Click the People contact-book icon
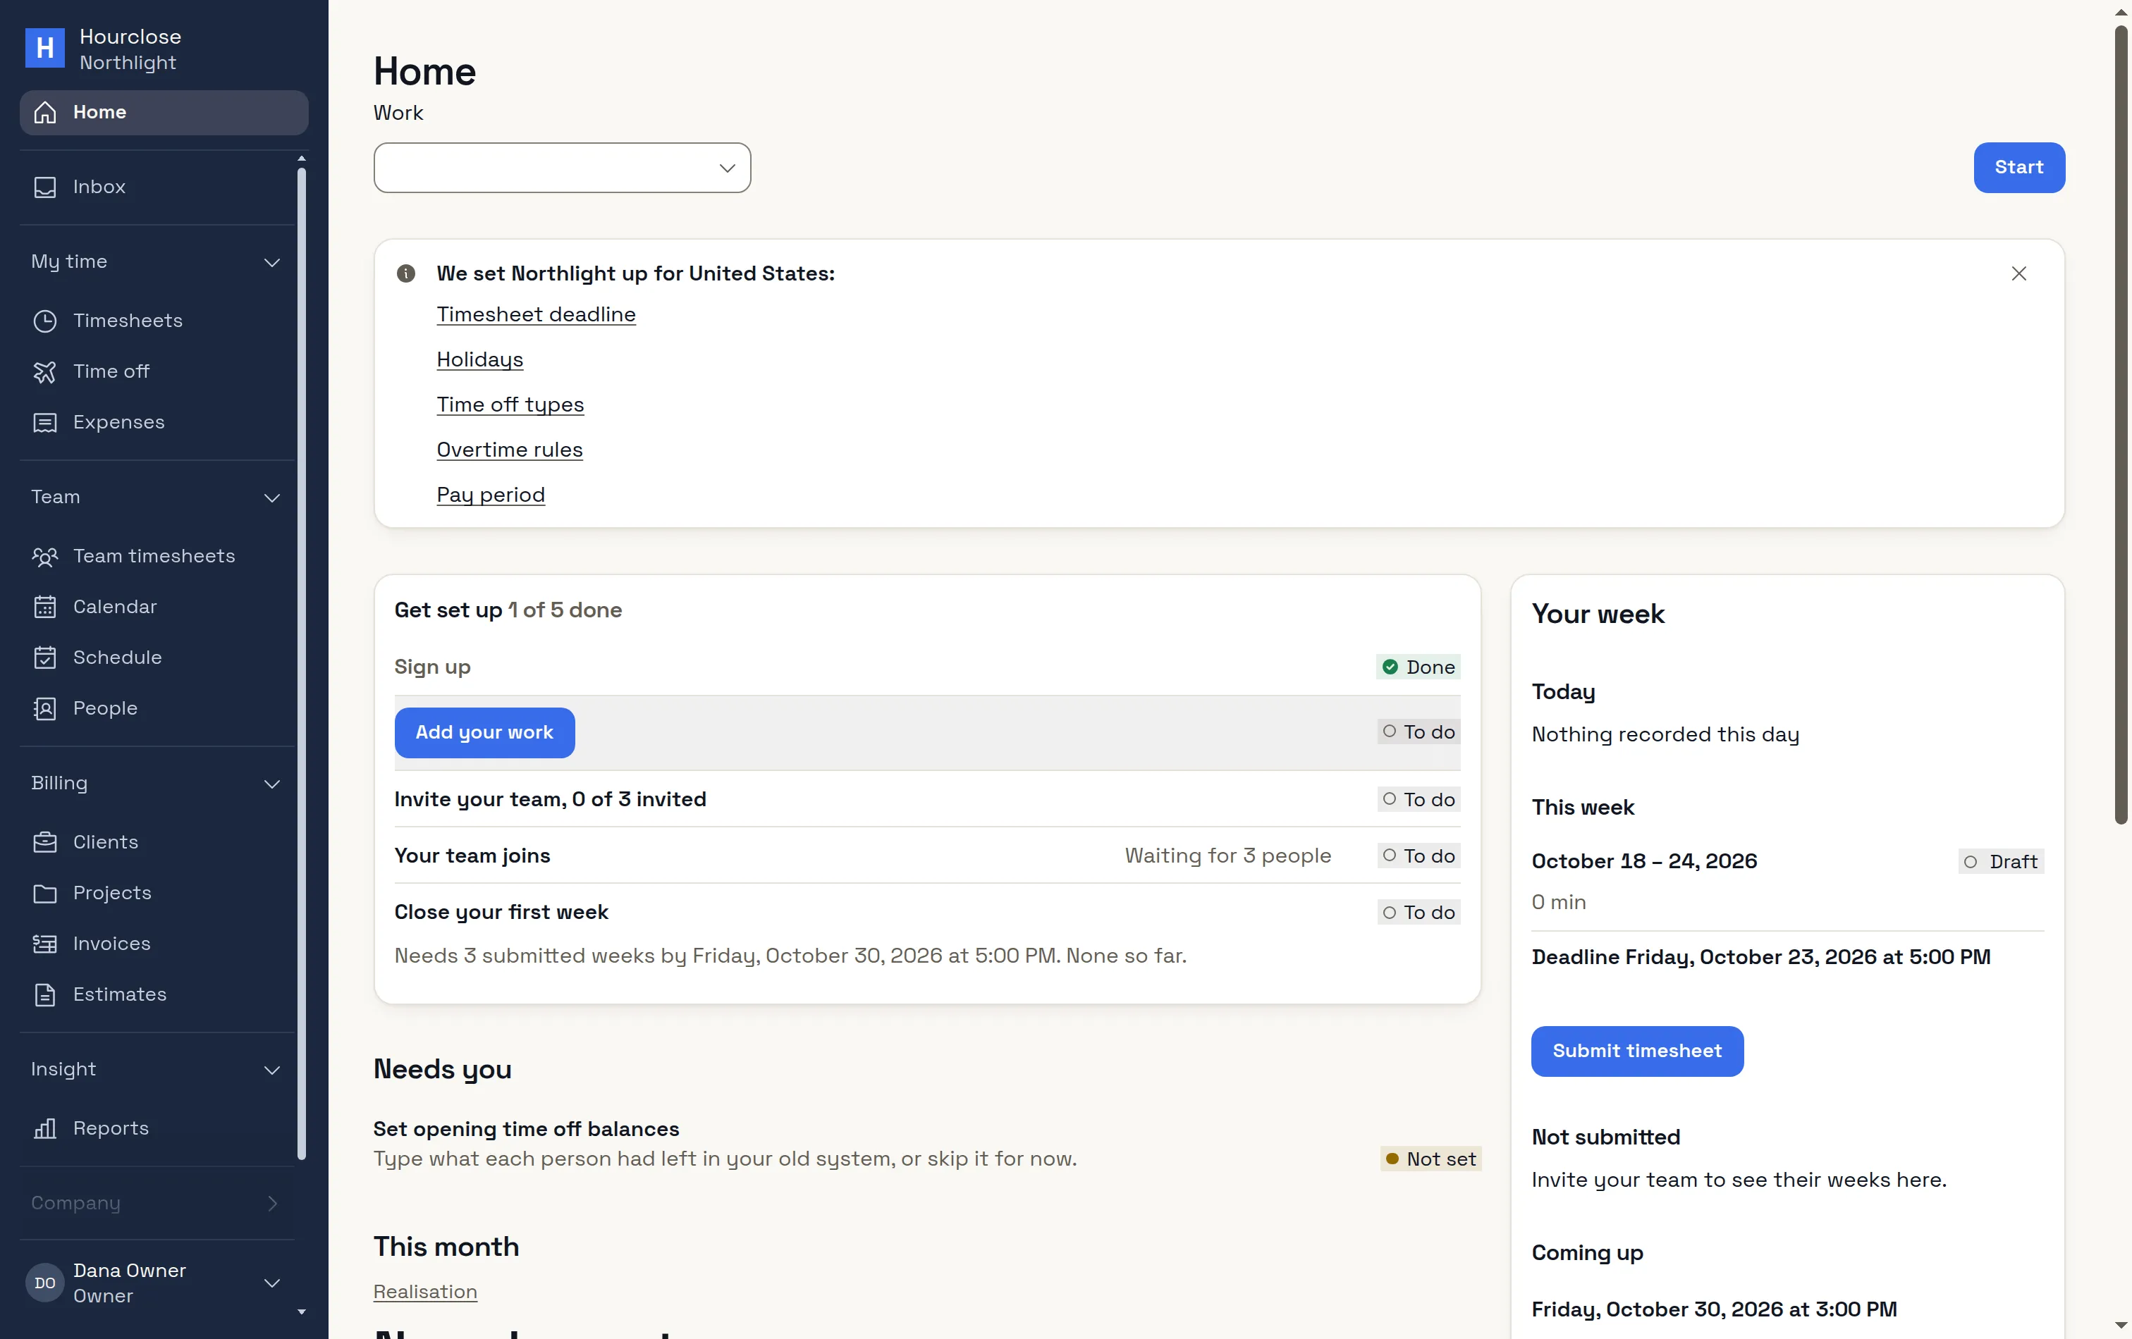This screenshot has height=1339, width=2132. coord(44,708)
